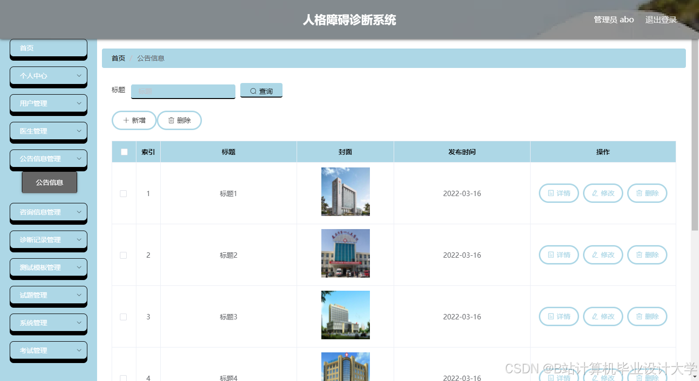Click the top 删除 batch delete button

click(179, 120)
